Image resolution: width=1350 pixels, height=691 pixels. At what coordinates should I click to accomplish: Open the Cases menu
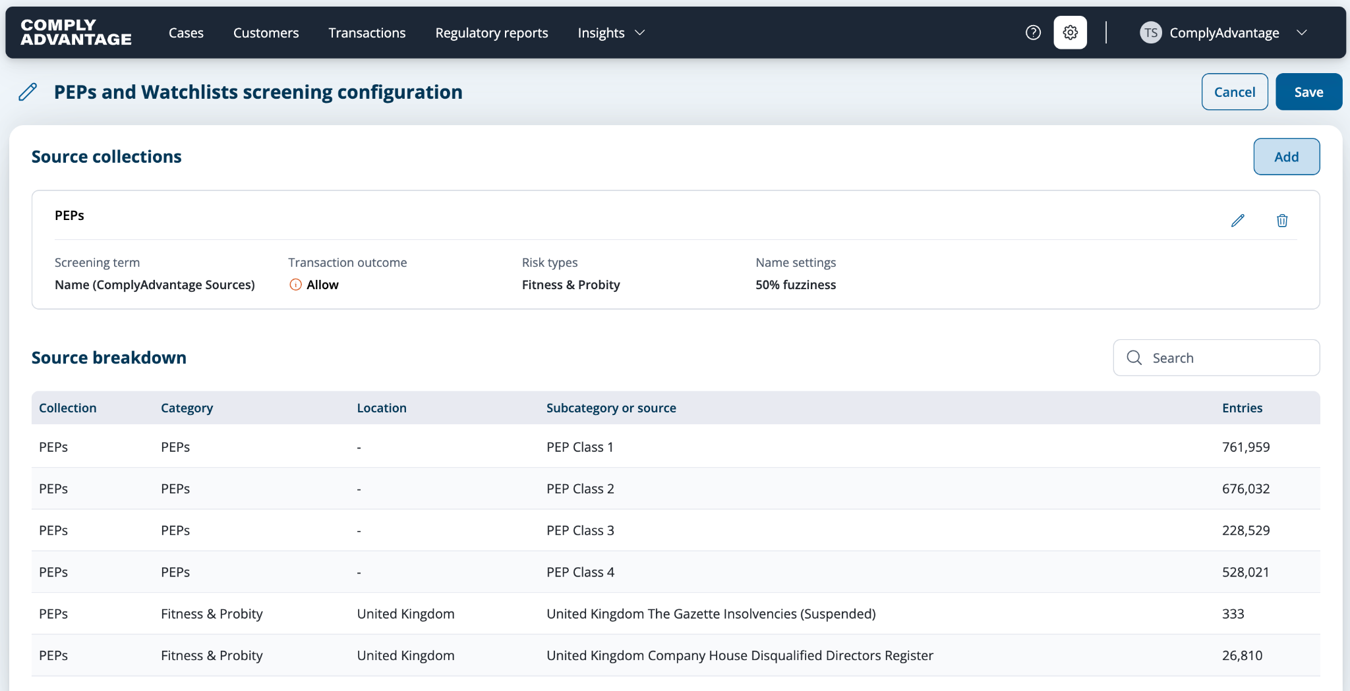186,32
